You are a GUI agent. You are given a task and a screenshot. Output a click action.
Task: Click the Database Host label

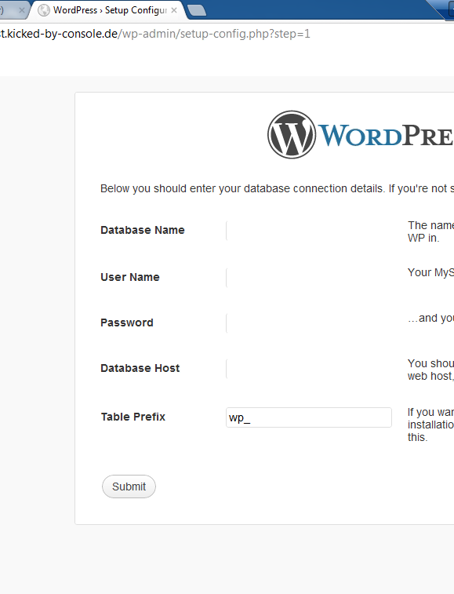(140, 368)
